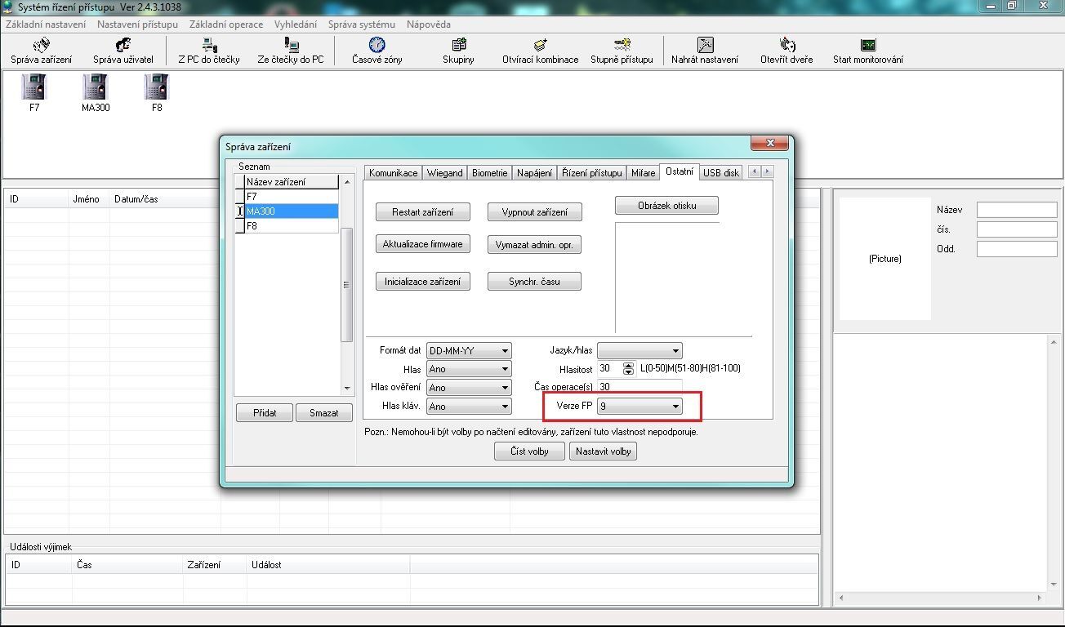
Task: Click Inicializace zařízení button
Action: (423, 282)
